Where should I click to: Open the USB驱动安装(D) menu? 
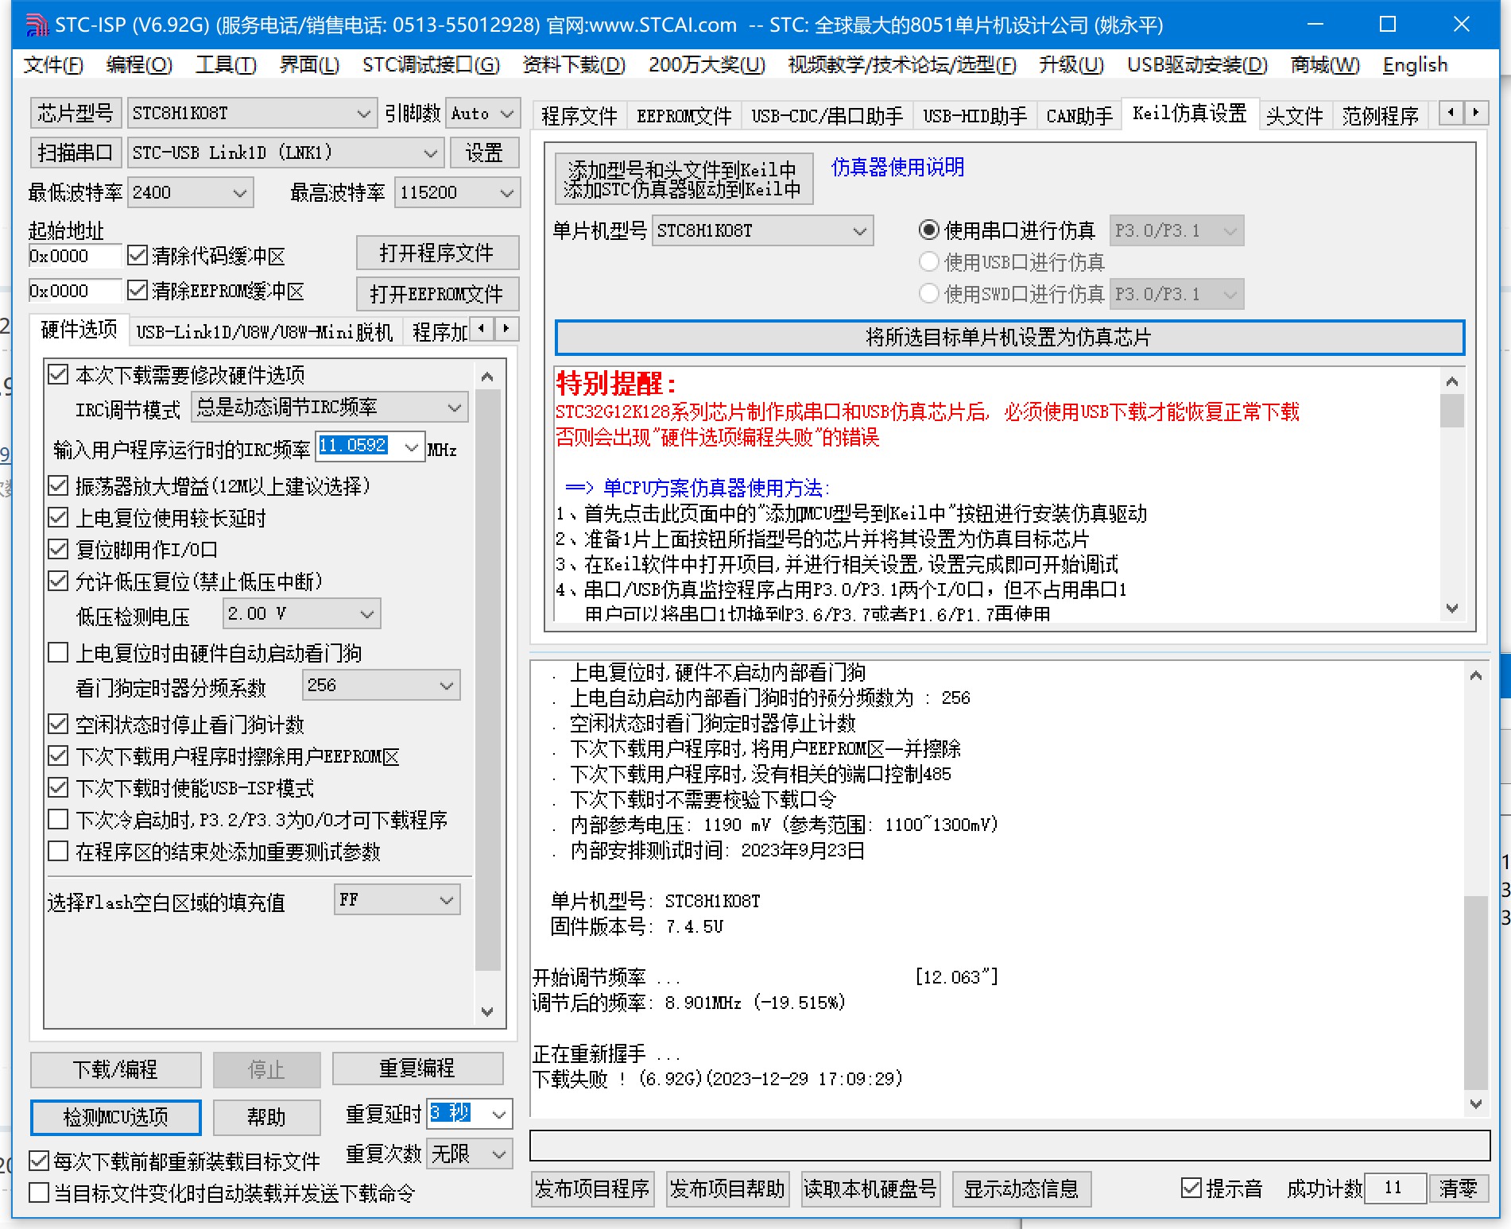pyautogui.click(x=1197, y=65)
